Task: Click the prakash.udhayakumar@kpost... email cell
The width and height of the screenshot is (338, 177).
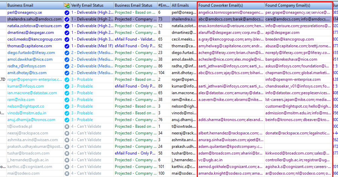Action: (35, 146)
